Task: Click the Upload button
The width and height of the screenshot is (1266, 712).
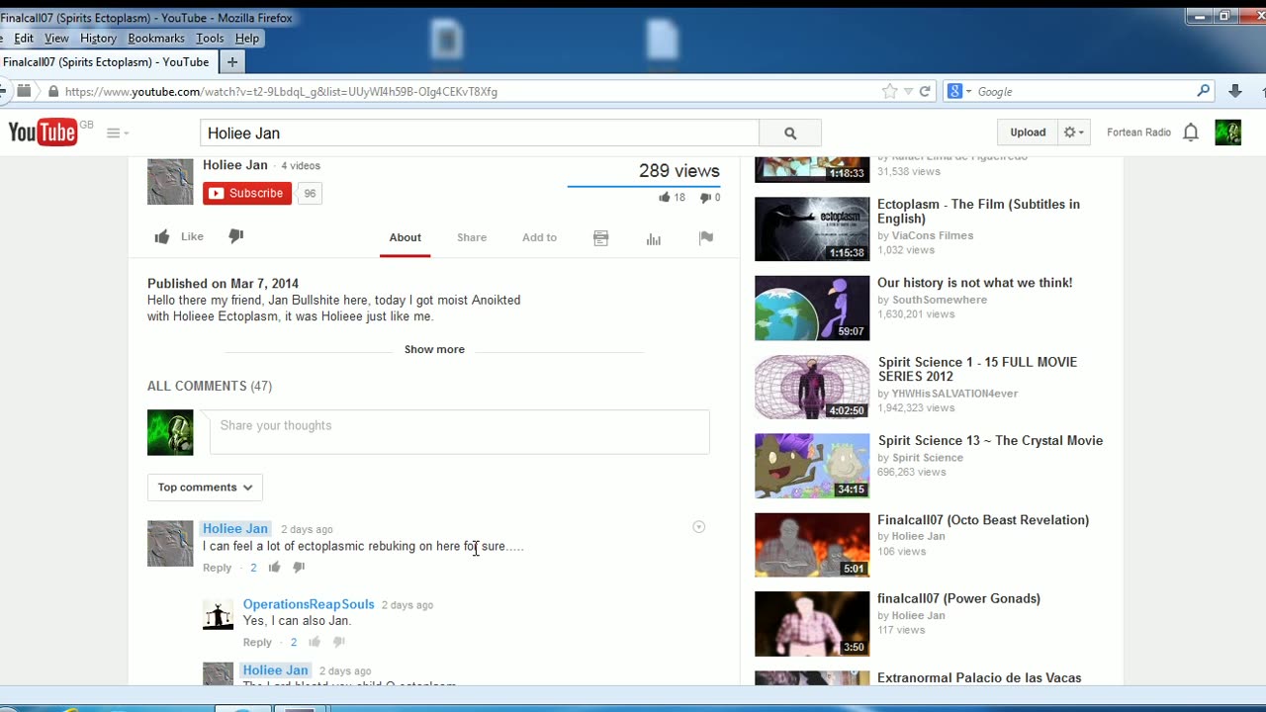Action: click(1028, 133)
